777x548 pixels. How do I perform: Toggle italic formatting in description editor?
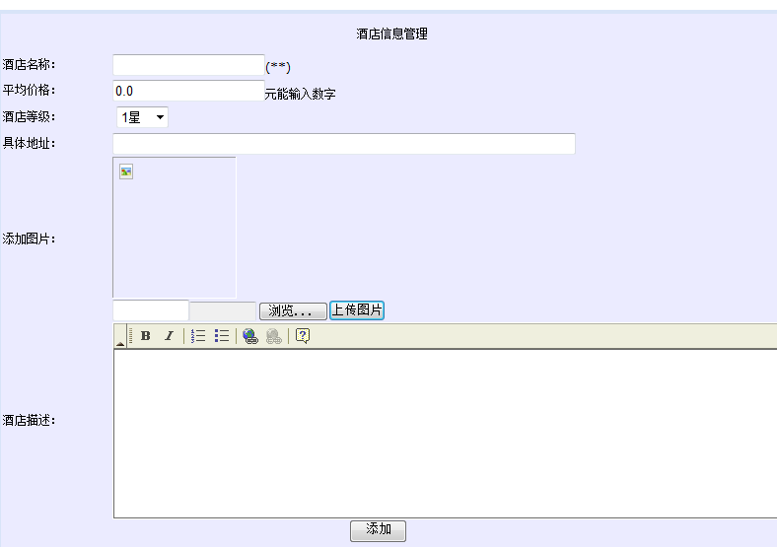point(169,336)
